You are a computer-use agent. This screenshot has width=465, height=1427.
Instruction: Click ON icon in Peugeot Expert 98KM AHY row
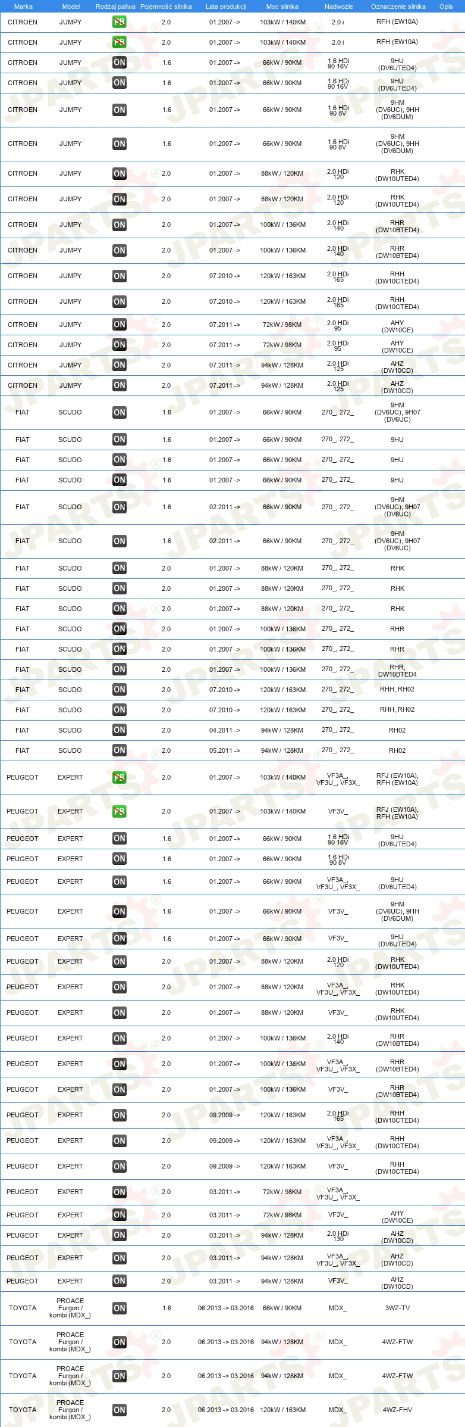[120, 1215]
